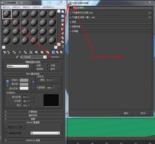Expand the 超级采样 rollout
Viewport: 155px width, 144px height.
point(33,115)
